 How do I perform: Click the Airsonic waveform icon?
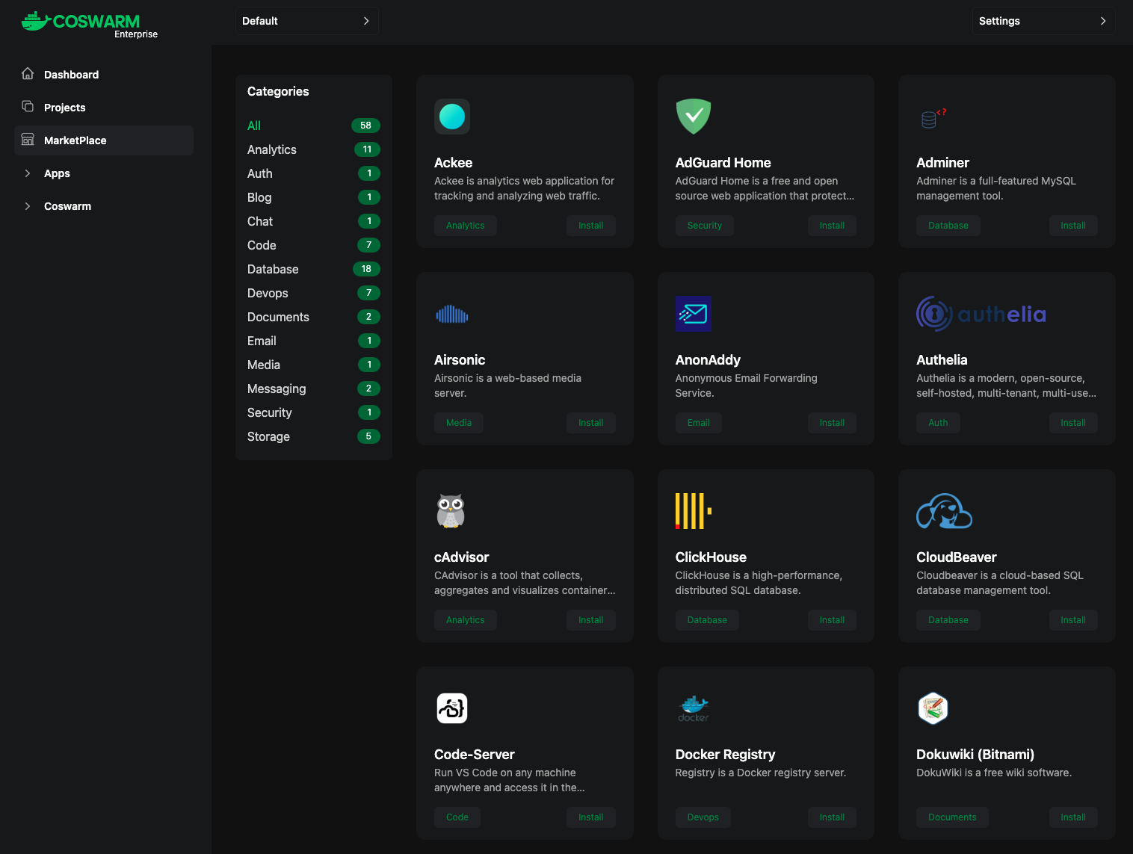(x=452, y=314)
